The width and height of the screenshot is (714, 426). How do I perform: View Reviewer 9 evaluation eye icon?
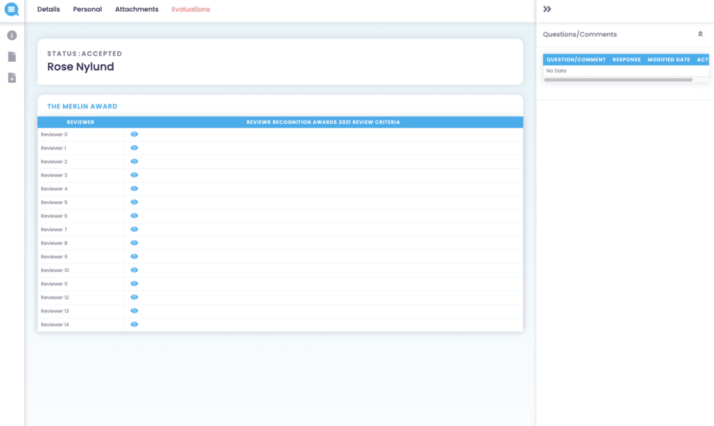click(135, 256)
